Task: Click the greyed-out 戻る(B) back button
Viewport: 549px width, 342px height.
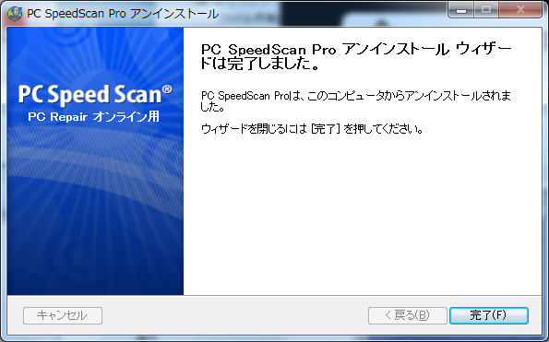Action: (x=408, y=315)
